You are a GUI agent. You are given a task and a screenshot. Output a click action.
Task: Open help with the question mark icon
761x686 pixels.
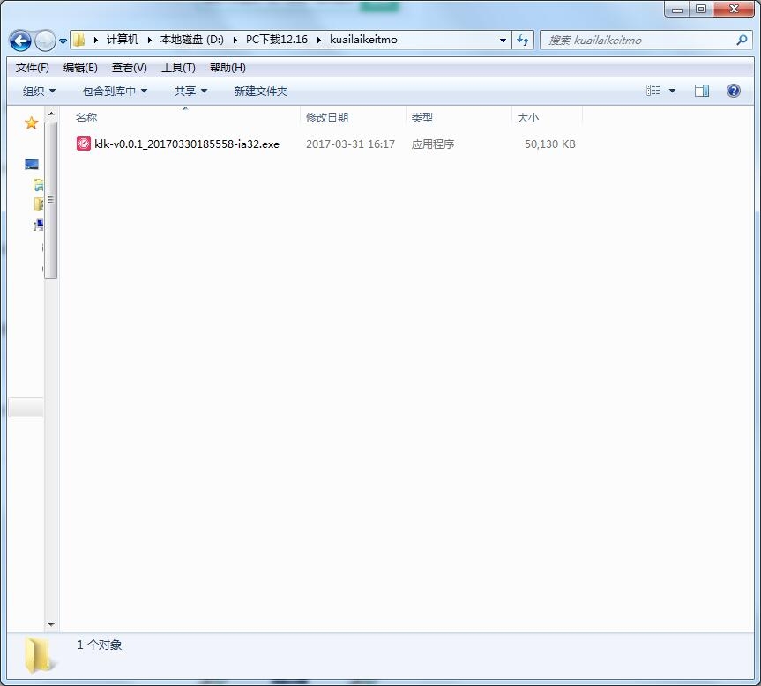point(734,91)
